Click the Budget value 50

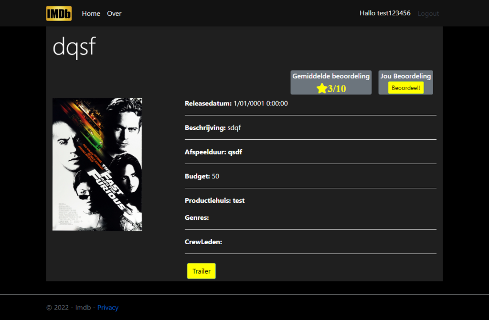tap(215, 176)
